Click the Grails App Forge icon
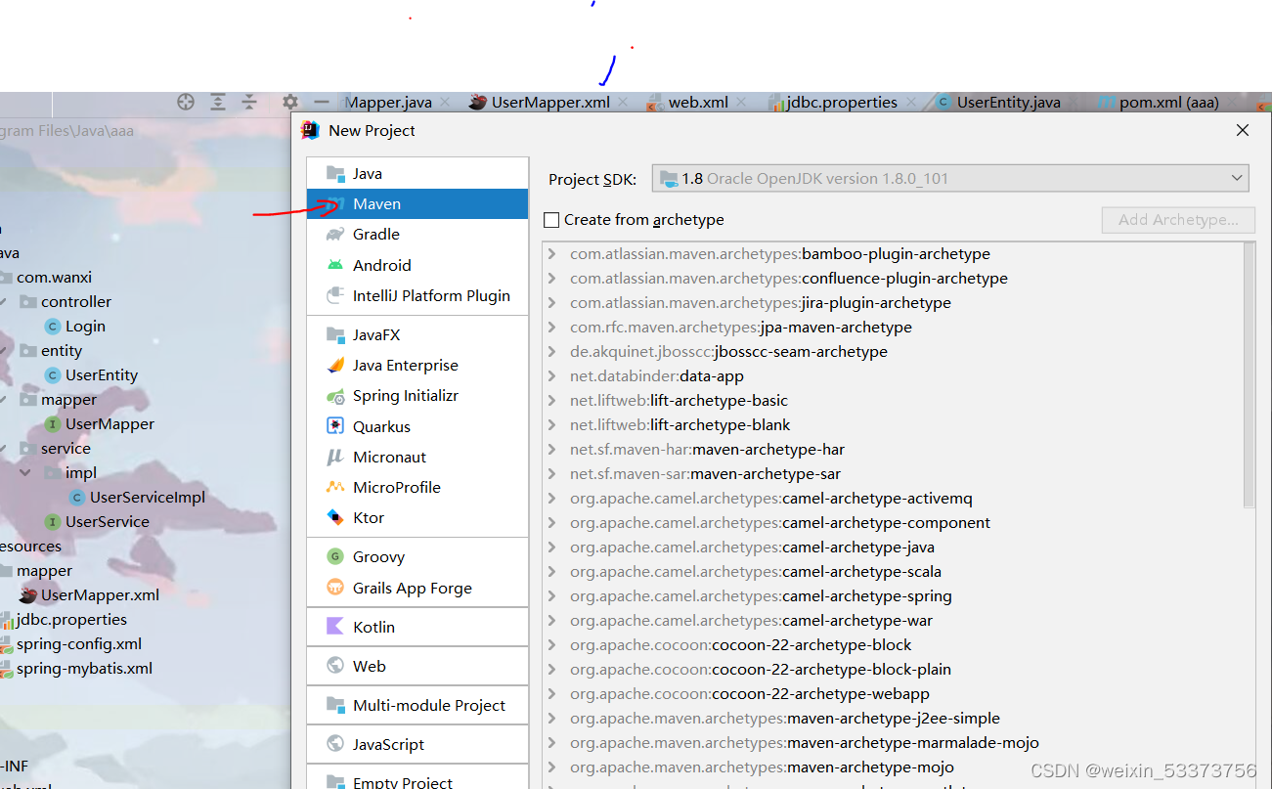The width and height of the screenshot is (1272, 789). (335, 588)
